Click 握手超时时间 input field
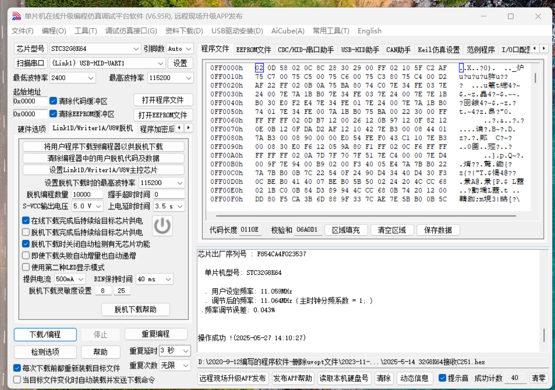This screenshot has height=390, width=555. tap(169, 195)
